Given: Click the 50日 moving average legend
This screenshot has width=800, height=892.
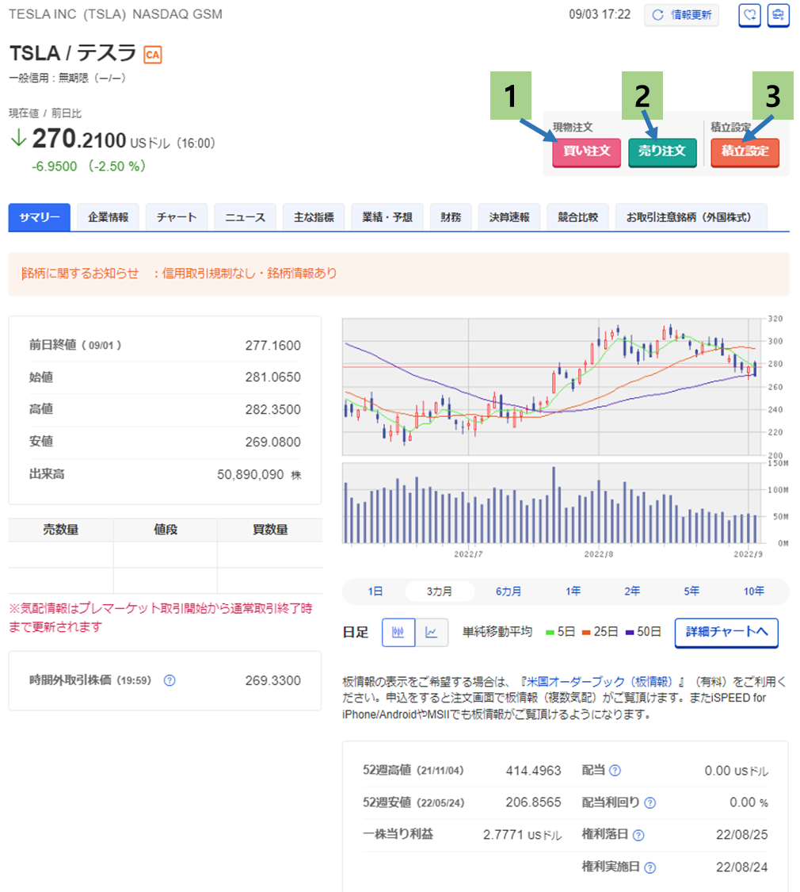Looking at the screenshot, I should tap(643, 632).
